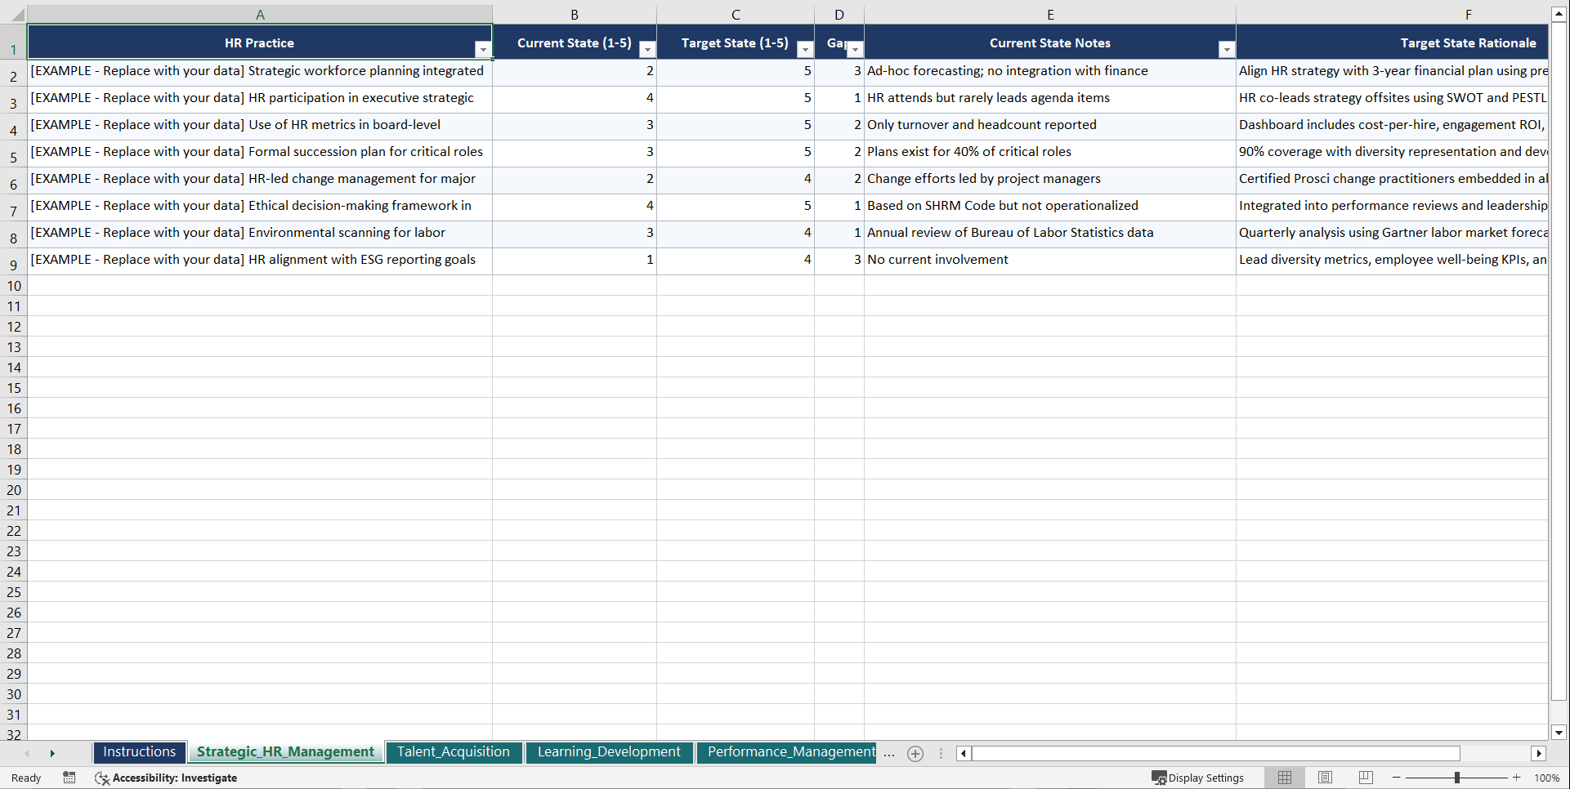Click the 100% zoom level button
Image resolution: width=1570 pixels, height=789 pixels.
coord(1547,778)
